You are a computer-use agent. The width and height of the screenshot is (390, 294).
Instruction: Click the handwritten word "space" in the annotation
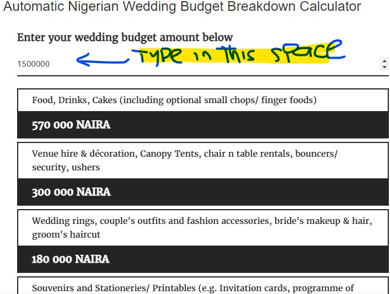[308, 51]
